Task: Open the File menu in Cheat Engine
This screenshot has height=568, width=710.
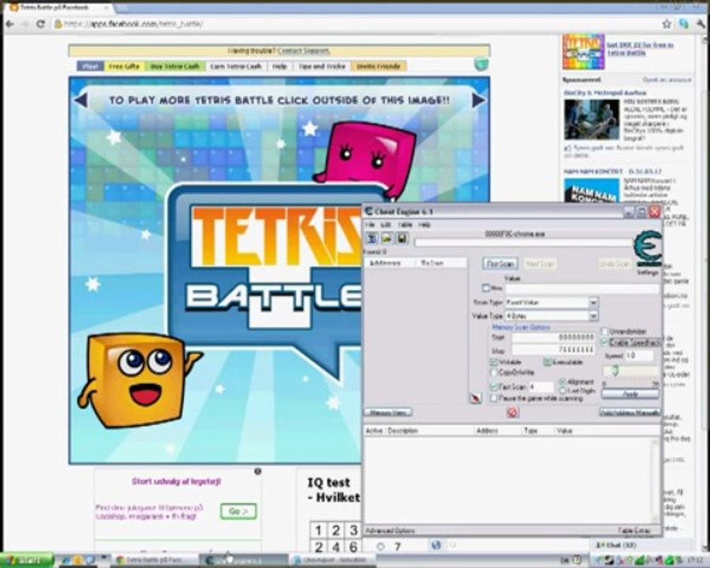Action: [x=370, y=225]
